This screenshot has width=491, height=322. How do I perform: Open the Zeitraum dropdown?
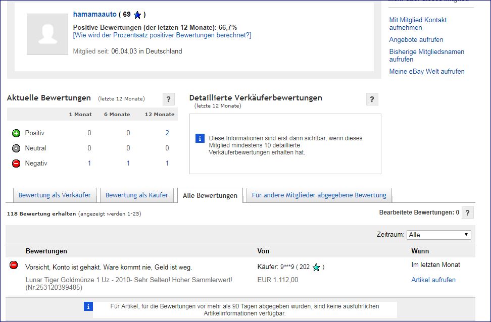438,235
